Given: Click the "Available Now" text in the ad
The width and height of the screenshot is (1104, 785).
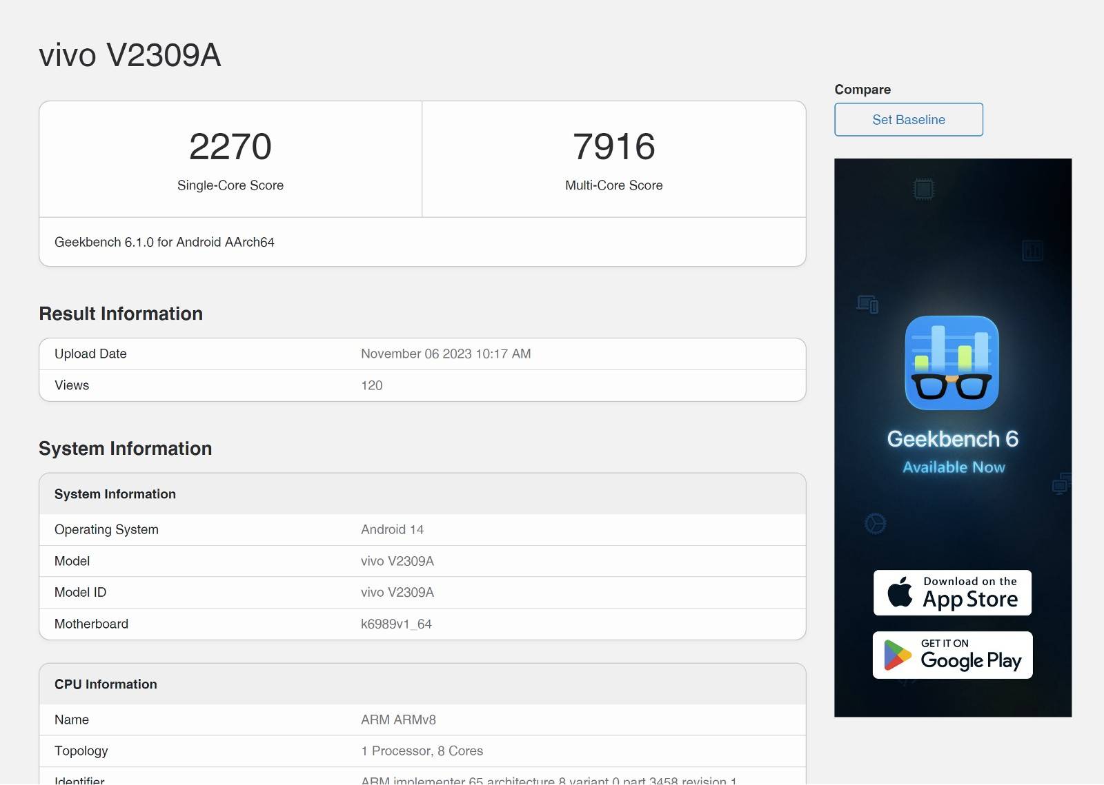Looking at the screenshot, I should point(954,467).
